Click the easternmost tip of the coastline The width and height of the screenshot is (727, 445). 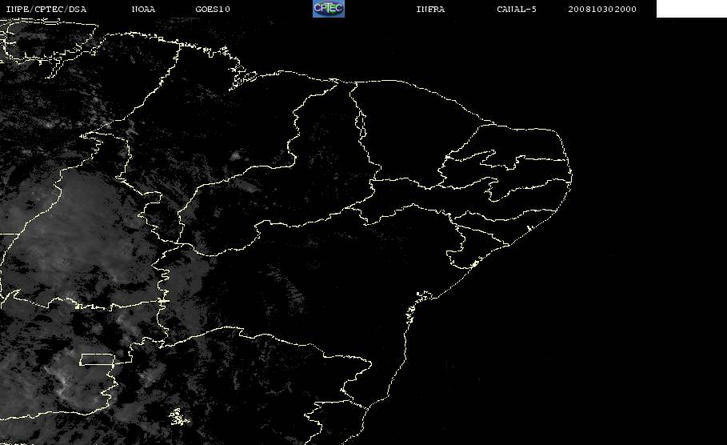[x=571, y=176]
